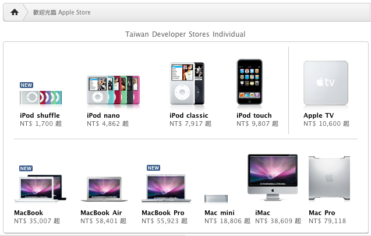This screenshot has height=236, width=371.
Task: Open the Apple TV product image
Action: click(x=326, y=83)
